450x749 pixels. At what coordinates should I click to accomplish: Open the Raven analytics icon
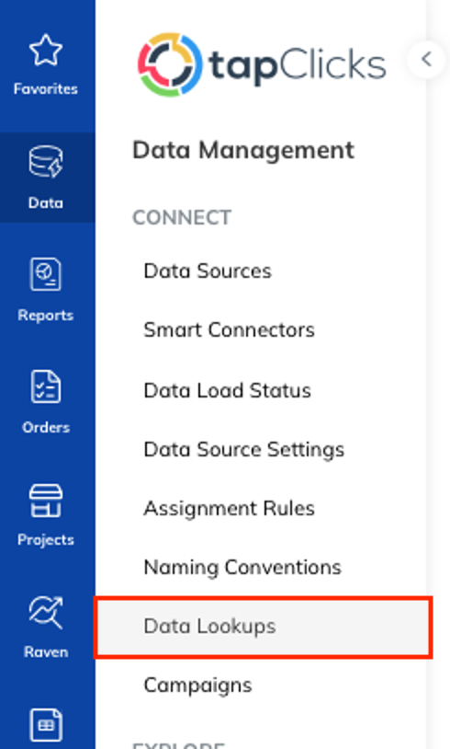pyautogui.click(x=46, y=613)
